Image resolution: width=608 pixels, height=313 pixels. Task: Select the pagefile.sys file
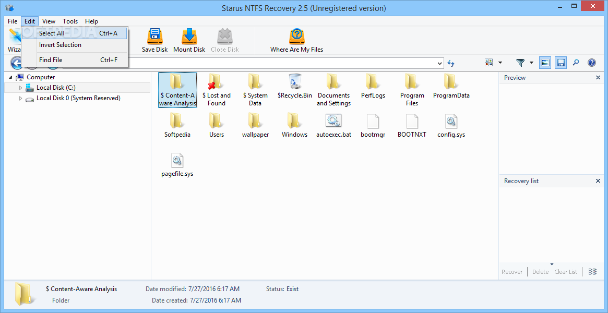point(177,165)
